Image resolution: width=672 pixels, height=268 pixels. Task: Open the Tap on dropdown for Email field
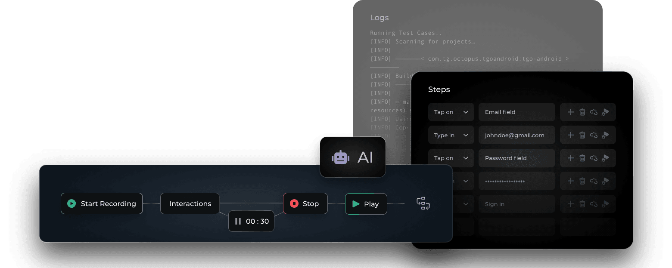pos(451,112)
